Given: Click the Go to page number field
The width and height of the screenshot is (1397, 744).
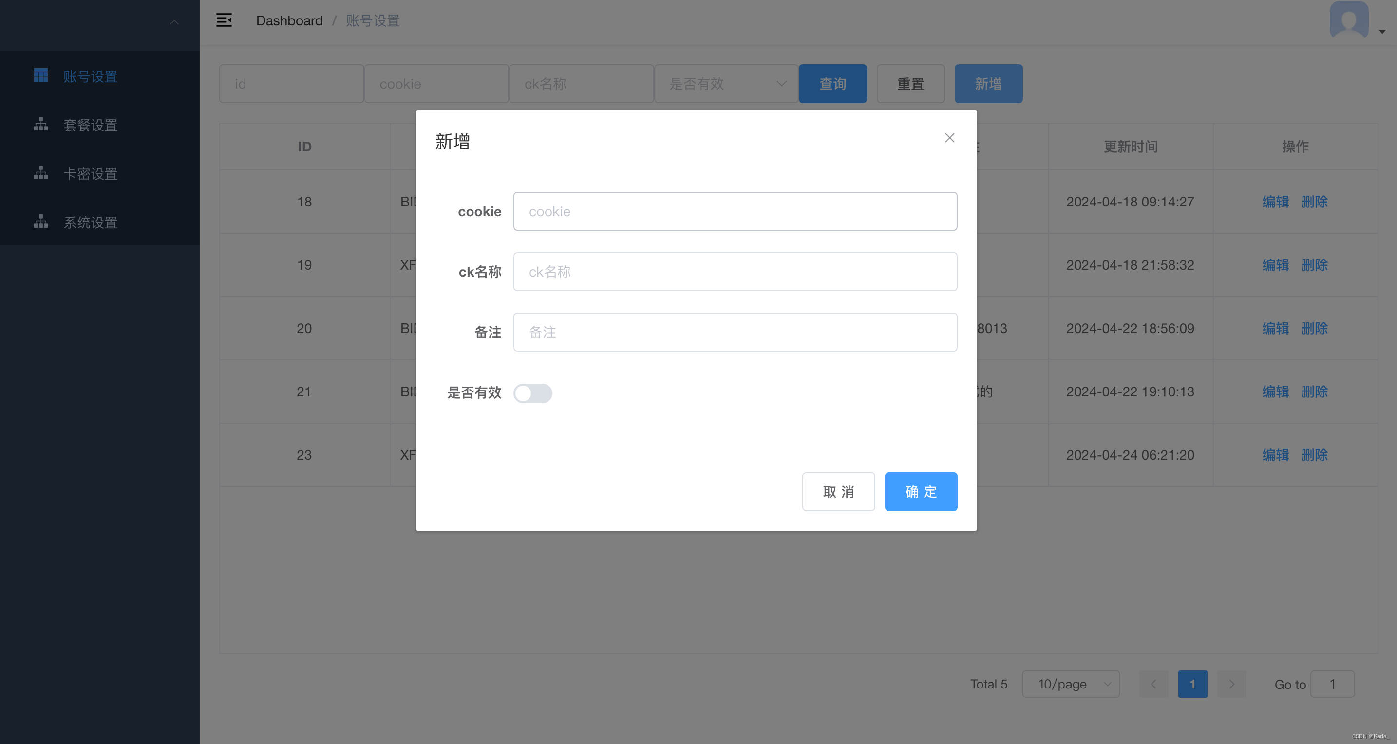Looking at the screenshot, I should click(x=1333, y=684).
